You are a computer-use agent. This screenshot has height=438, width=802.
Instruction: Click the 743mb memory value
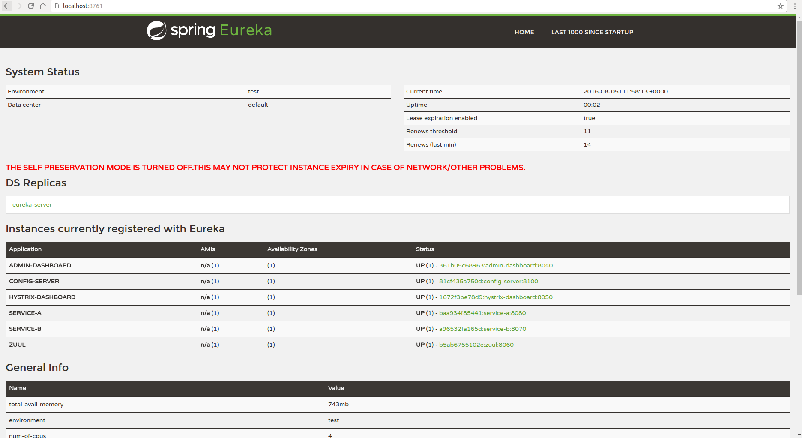coord(338,404)
